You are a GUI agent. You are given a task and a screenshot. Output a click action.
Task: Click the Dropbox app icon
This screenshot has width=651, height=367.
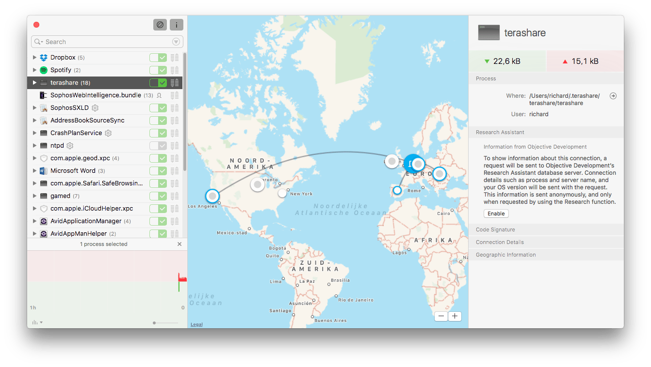pos(44,58)
